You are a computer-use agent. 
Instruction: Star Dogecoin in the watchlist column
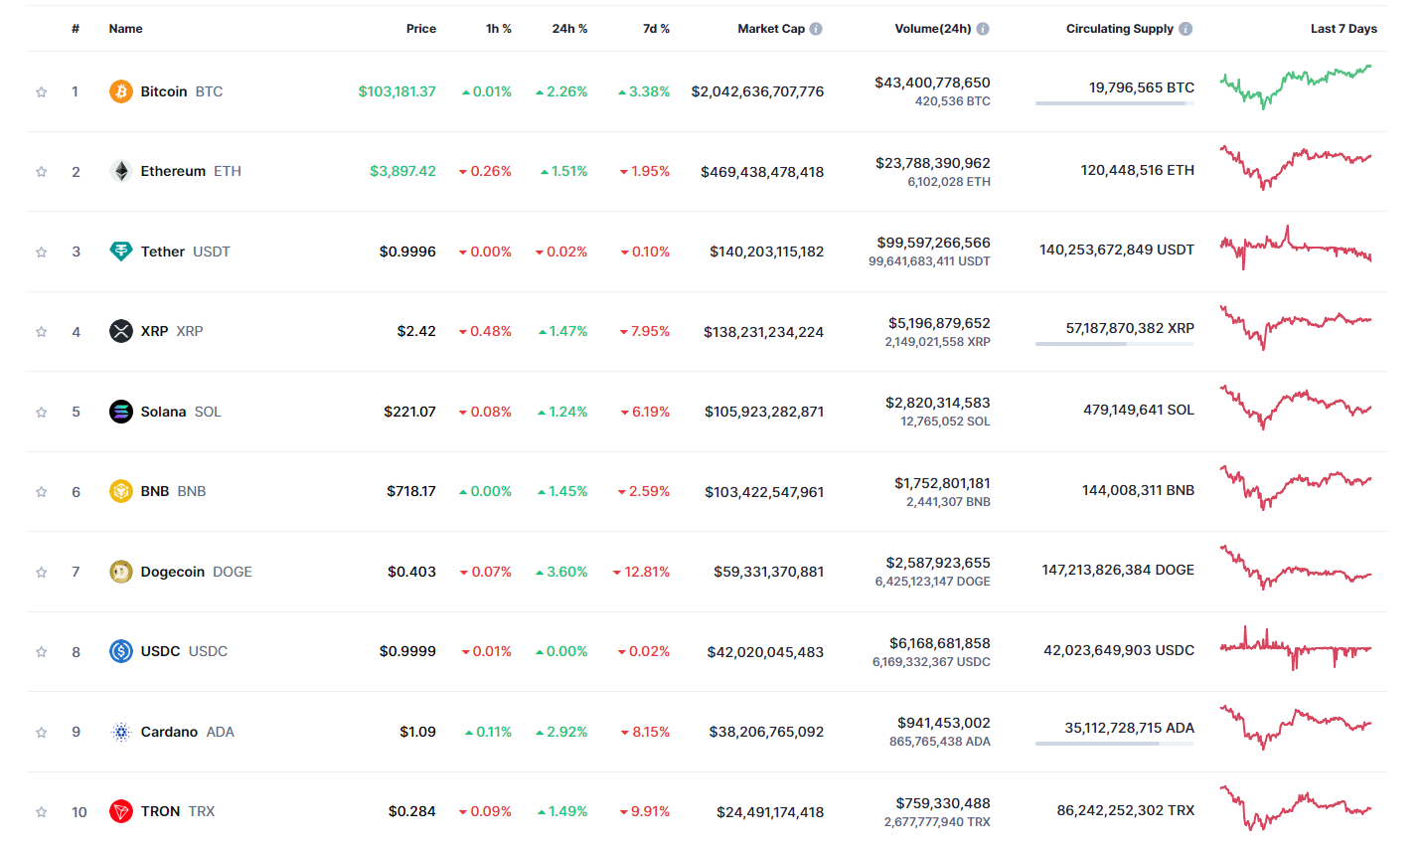42,572
